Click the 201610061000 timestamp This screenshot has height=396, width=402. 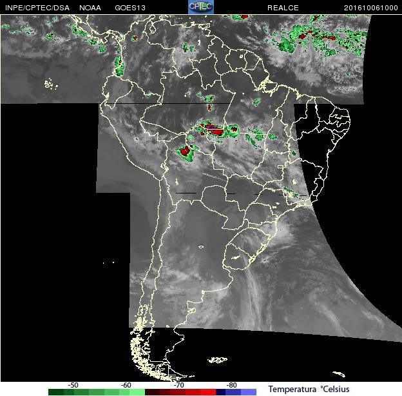point(370,8)
